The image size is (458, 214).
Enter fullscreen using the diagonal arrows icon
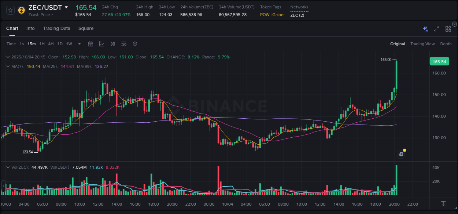coord(436,28)
